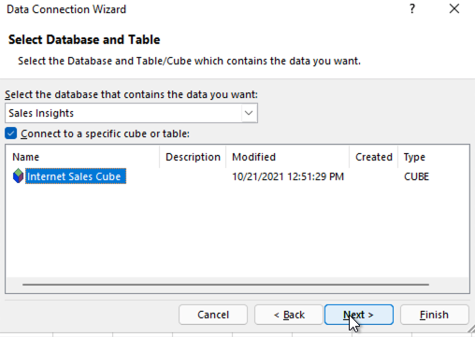This screenshot has width=475, height=337.
Task: Proceed with the Next button
Action: point(359,315)
